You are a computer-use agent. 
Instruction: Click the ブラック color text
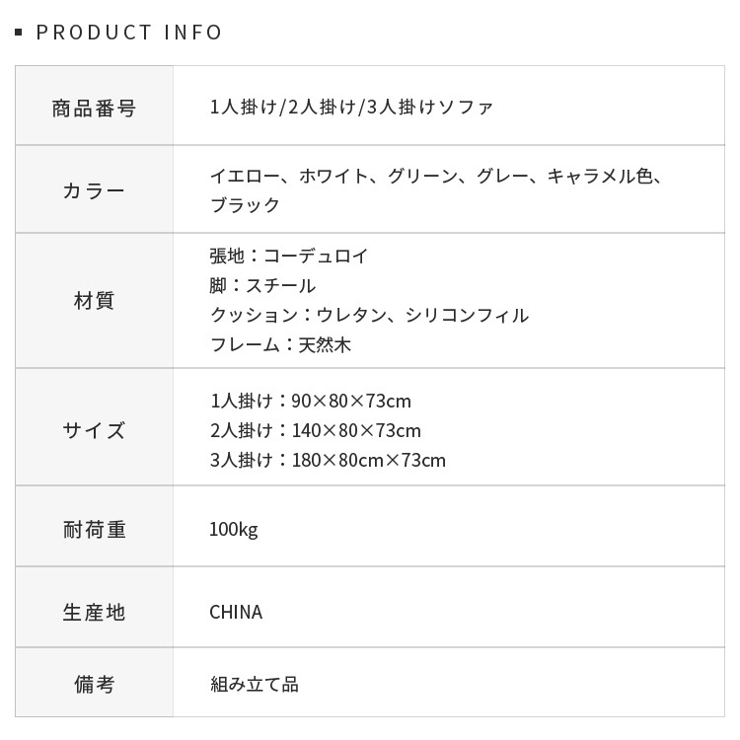(x=245, y=205)
